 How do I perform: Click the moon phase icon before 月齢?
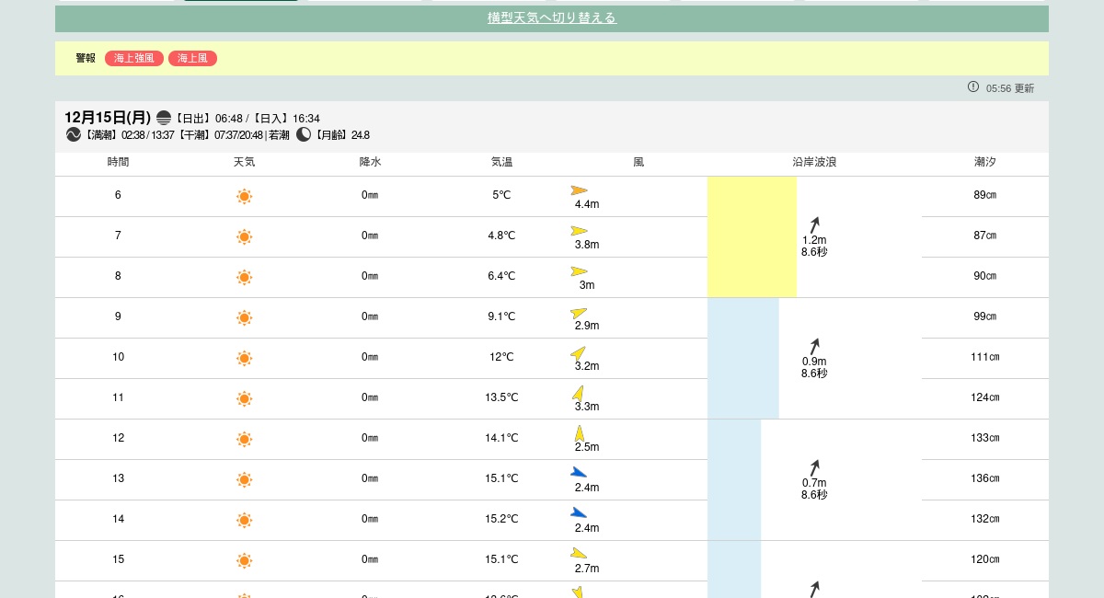click(304, 134)
